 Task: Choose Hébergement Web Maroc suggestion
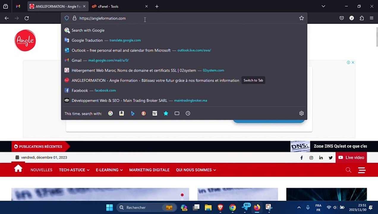(184, 70)
